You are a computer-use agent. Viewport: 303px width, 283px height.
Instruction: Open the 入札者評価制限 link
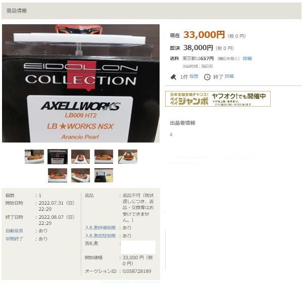[x=100, y=228]
